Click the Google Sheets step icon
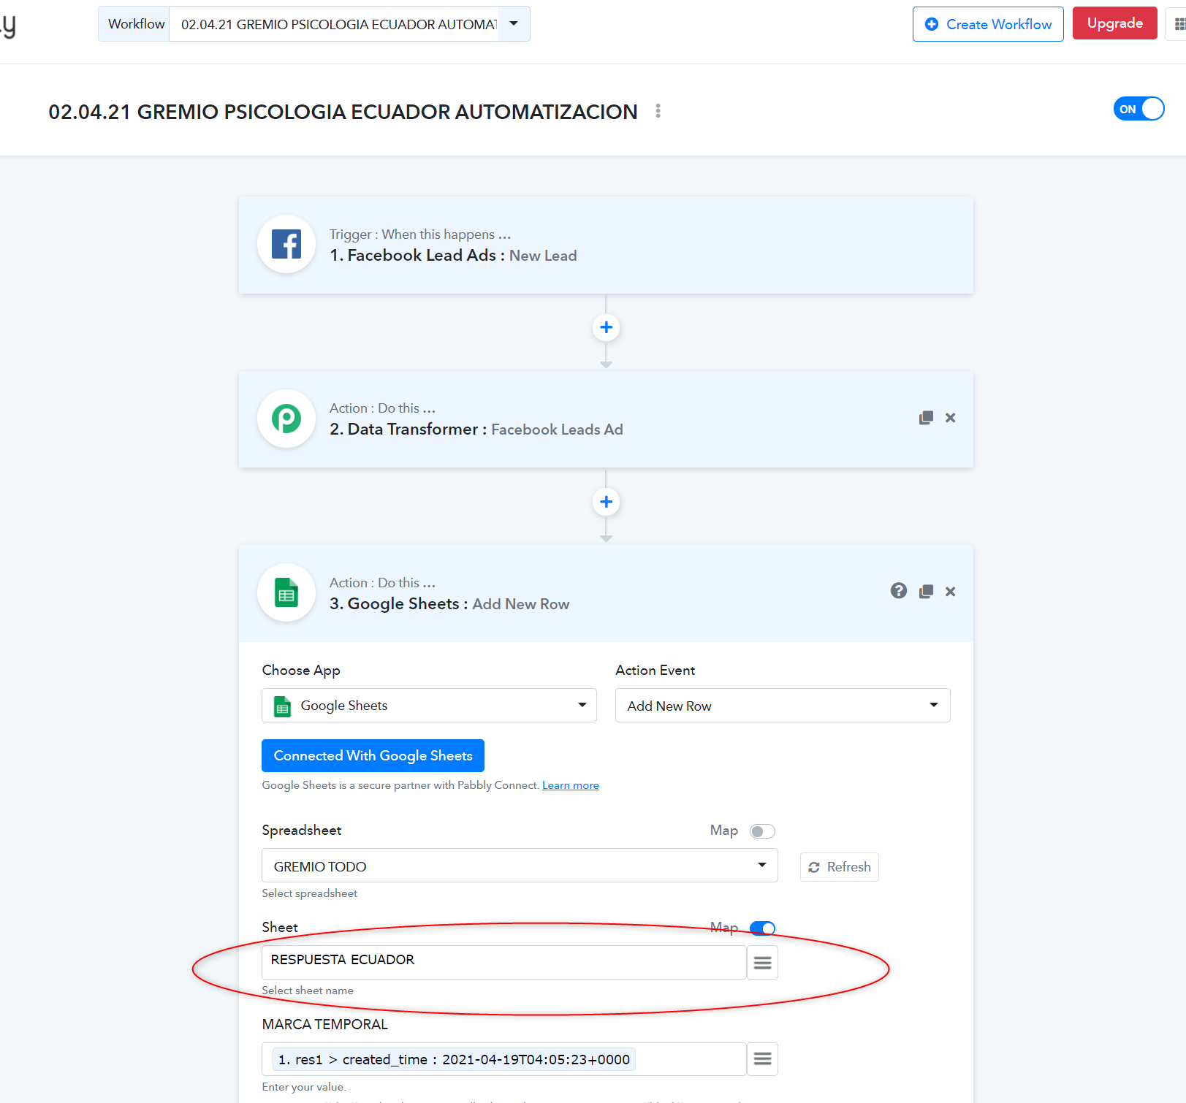 coord(286,592)
